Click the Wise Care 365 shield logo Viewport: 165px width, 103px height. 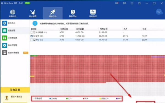tap(2, 3)
